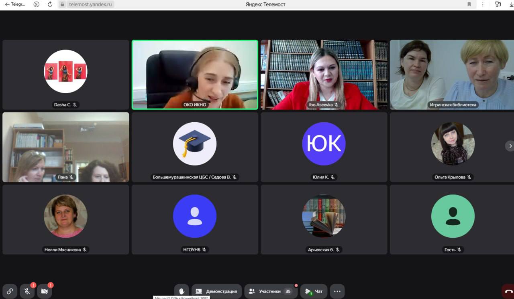The image size is (514, 299).
Task: Click the blue person avatar of НГОУНБ
Action: [195, 216]
